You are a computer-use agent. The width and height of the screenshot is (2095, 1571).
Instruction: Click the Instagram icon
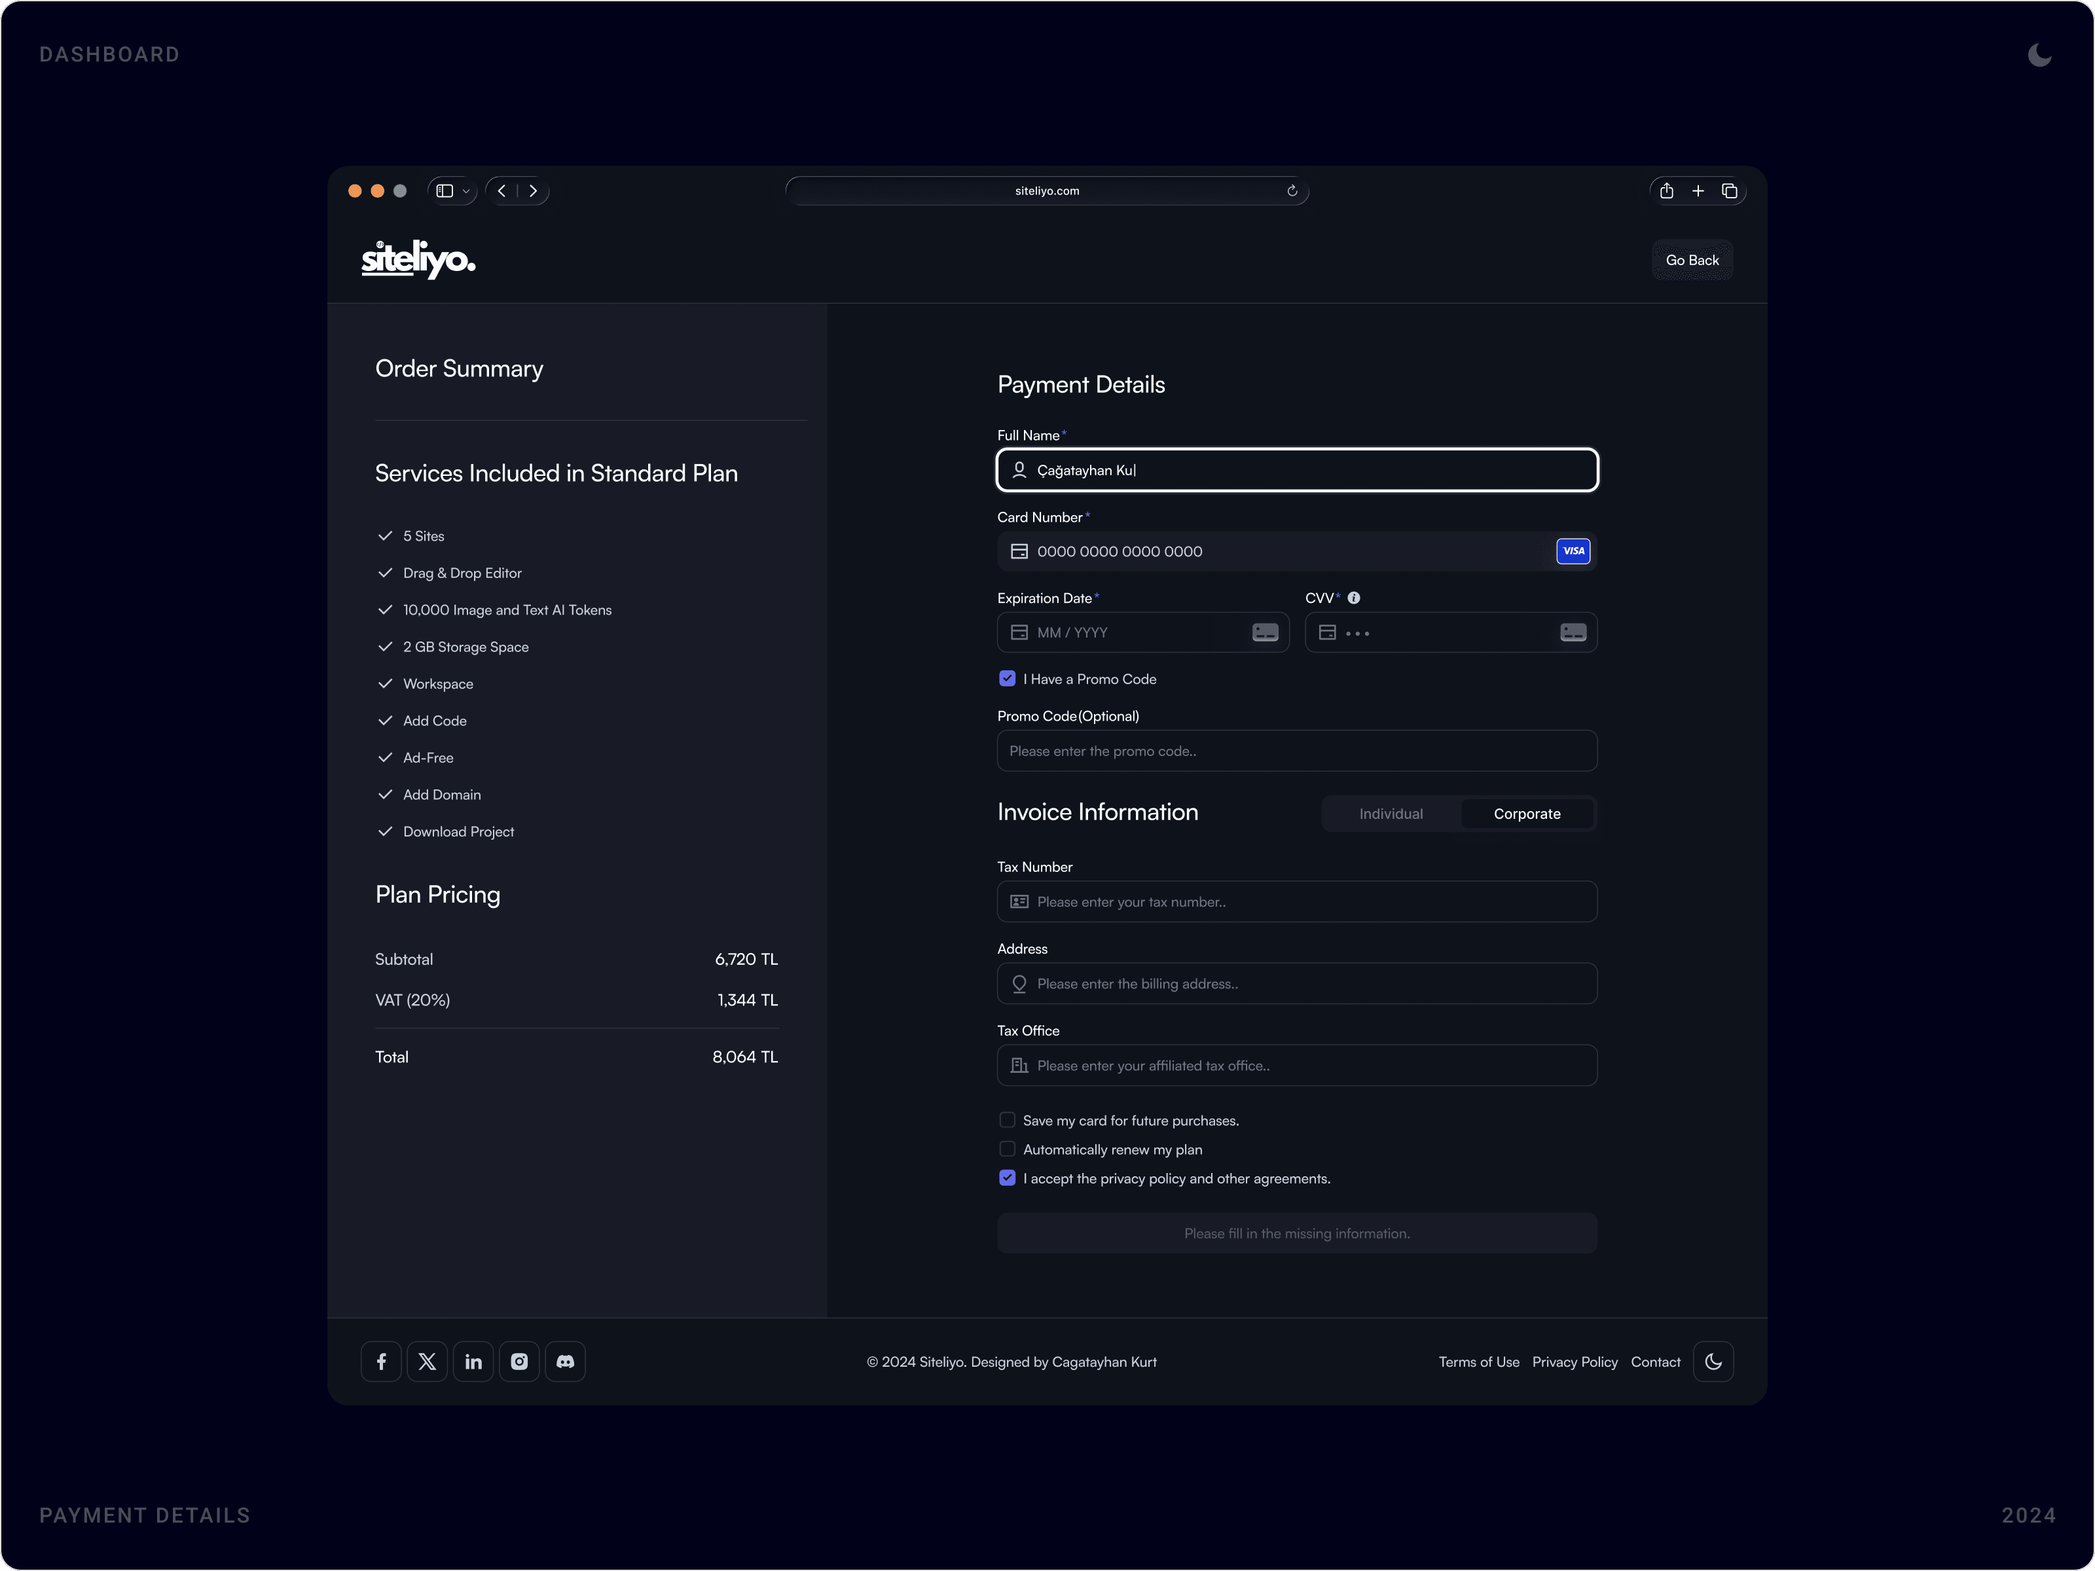pos(519,1361)
